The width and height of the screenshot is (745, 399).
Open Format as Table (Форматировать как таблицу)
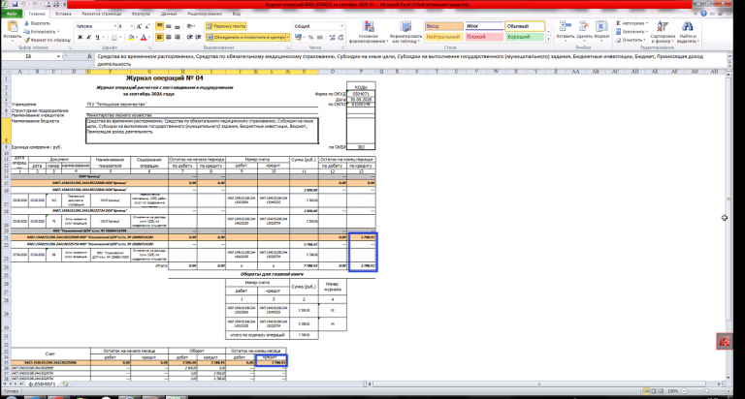click(x=405, y=32)
